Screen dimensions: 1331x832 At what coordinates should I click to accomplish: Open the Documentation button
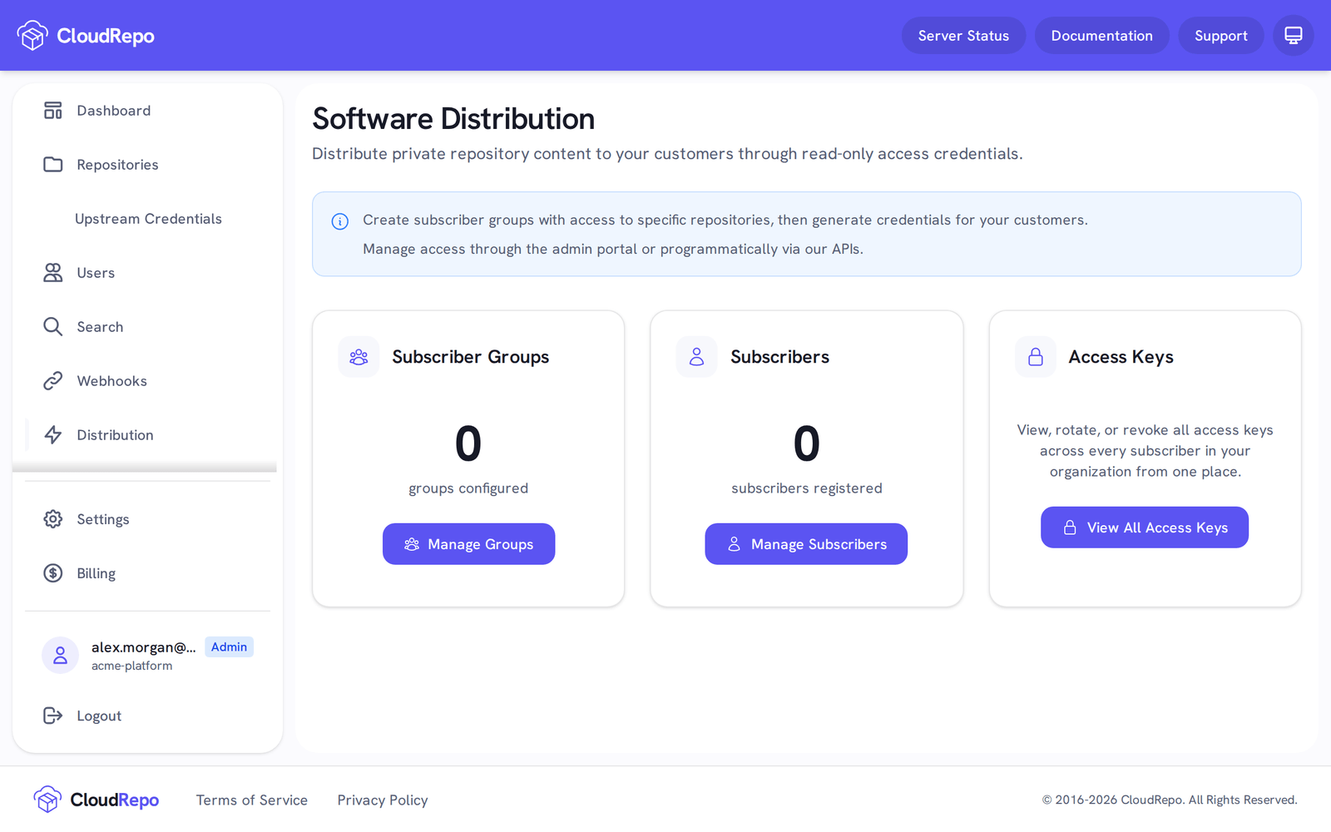(1101, 36)
